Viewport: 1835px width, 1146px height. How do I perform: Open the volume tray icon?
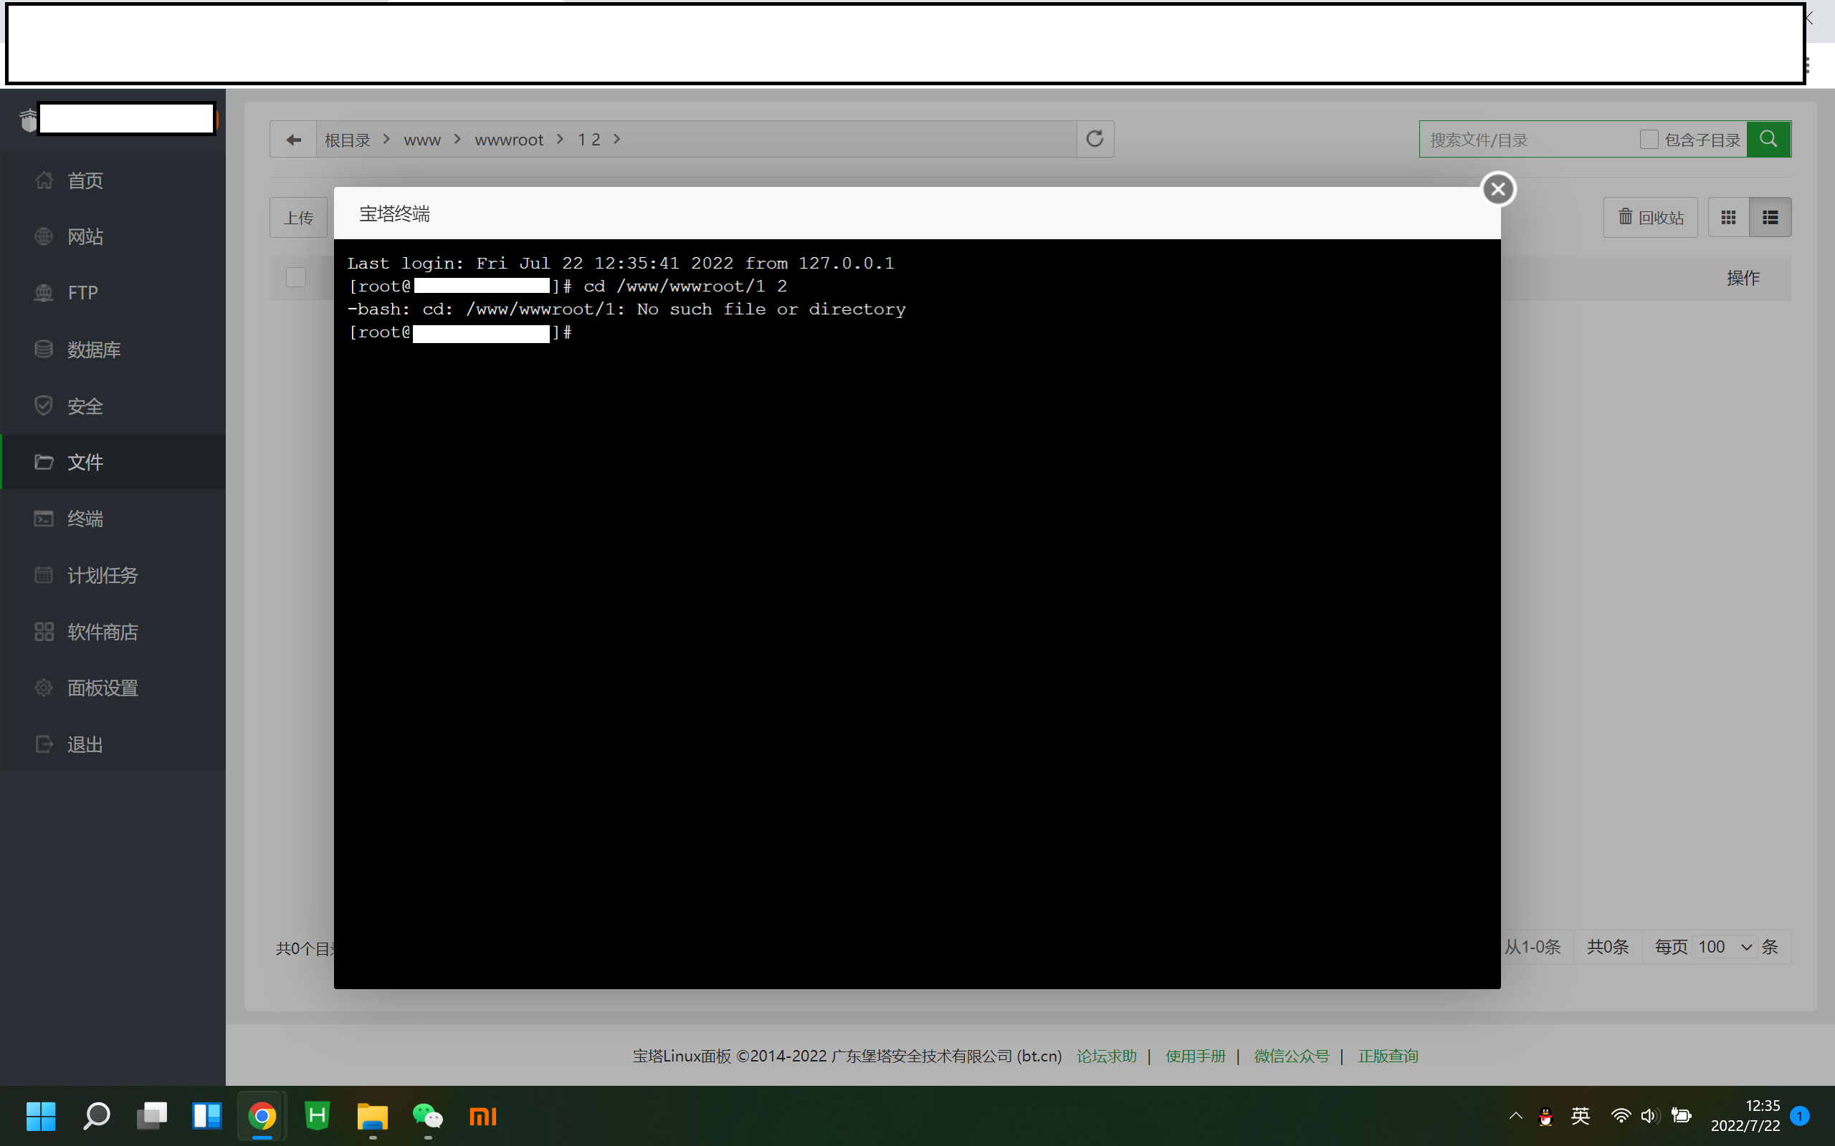point(1650,1116)
